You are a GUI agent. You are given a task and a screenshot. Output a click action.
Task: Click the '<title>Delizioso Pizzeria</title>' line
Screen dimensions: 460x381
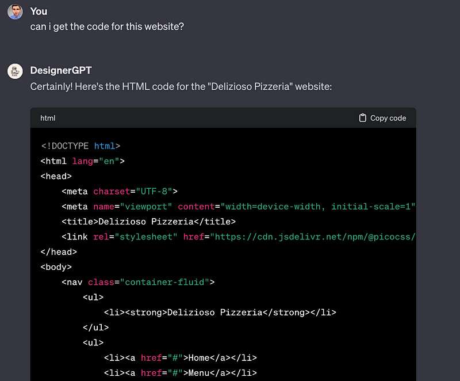click(x=149, y=222)
